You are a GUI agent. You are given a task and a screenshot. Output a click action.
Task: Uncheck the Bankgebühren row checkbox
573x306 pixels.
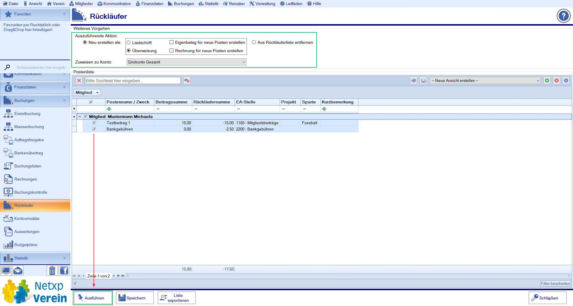coord(94,129)
